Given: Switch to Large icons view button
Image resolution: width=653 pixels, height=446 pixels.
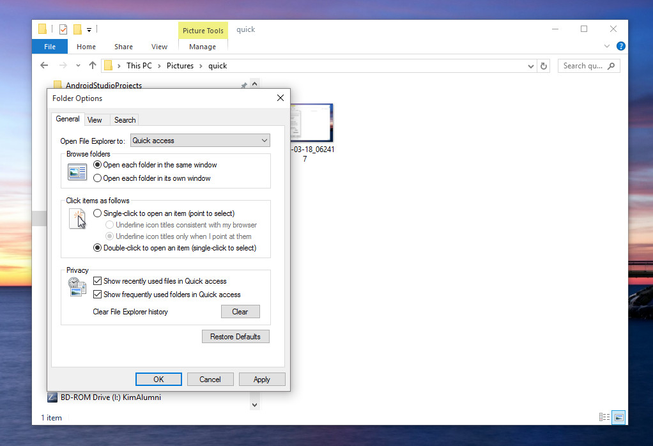Looking at the screenshot, I should click(619, 417).
